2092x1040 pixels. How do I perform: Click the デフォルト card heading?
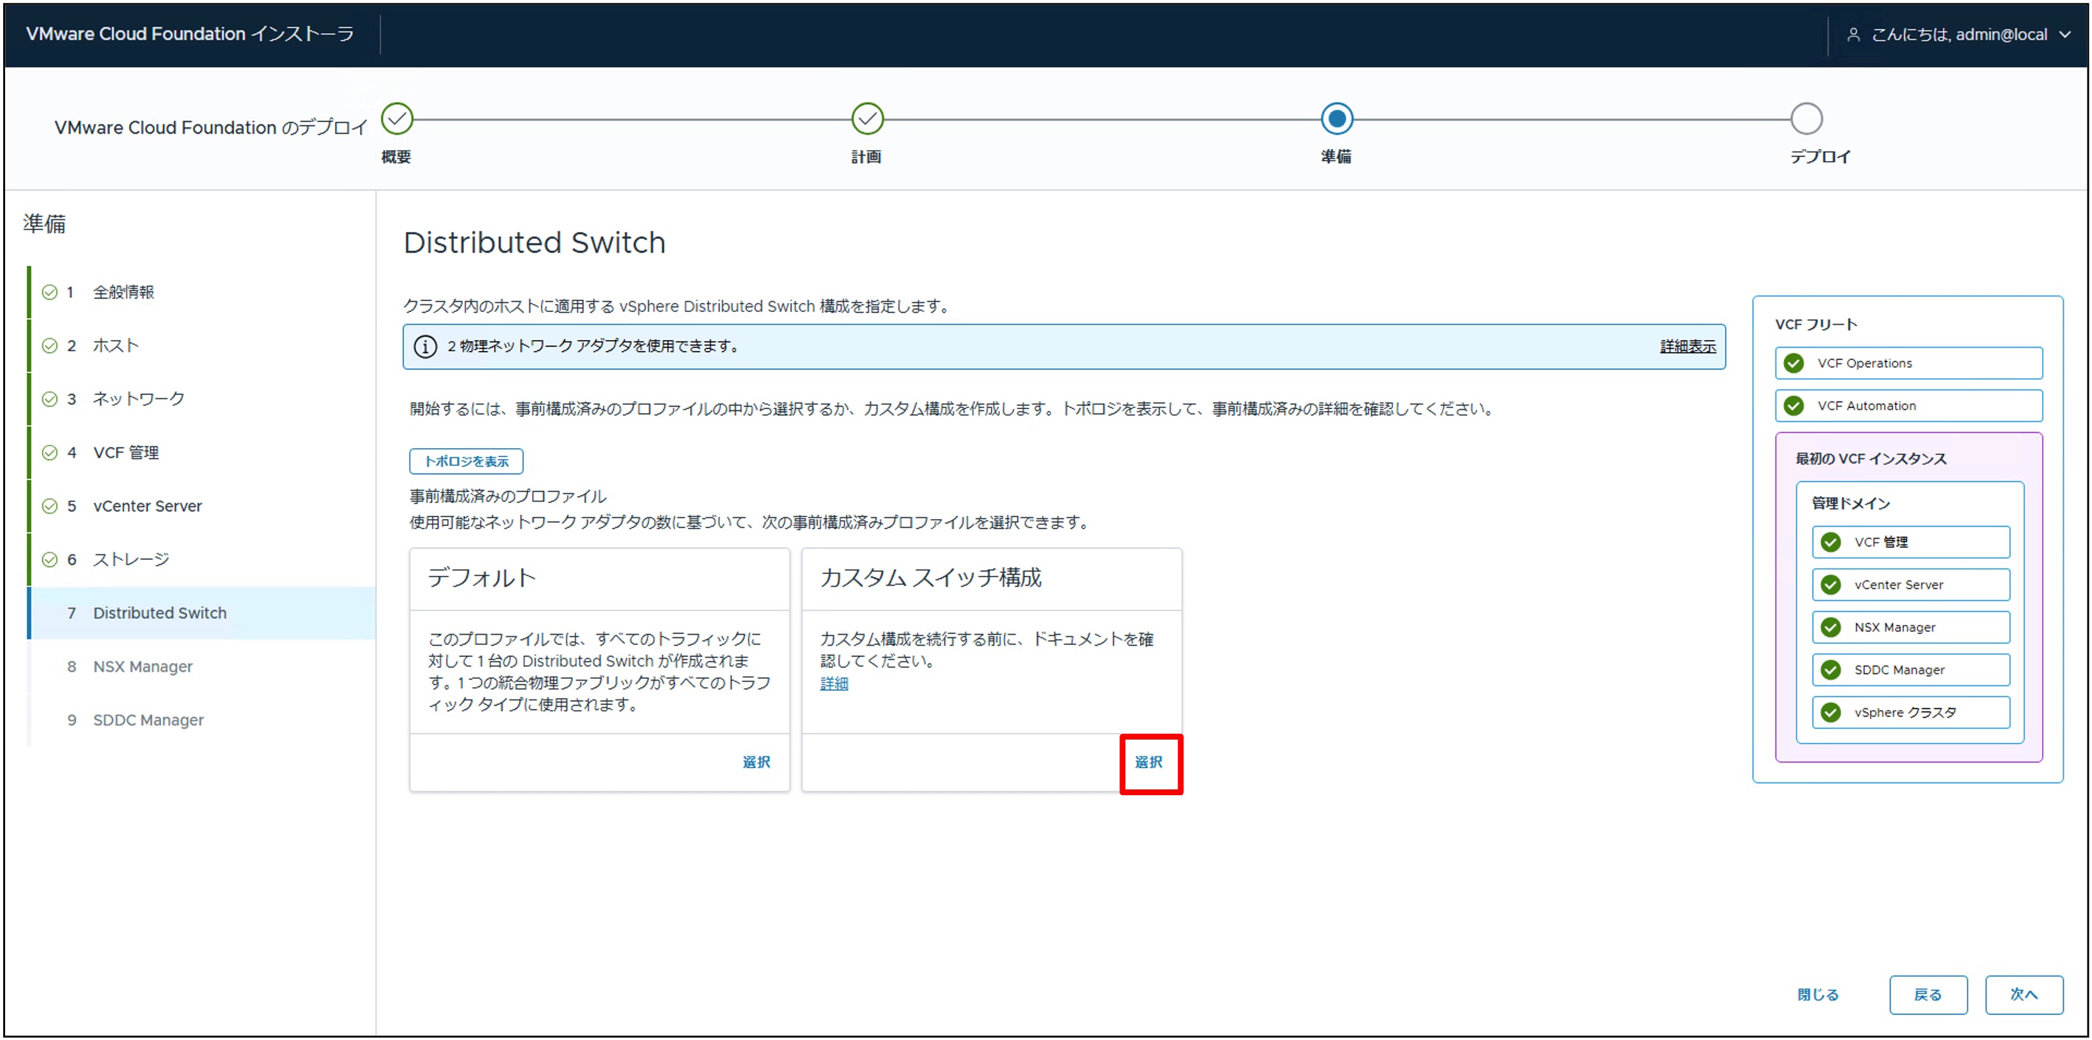pos(482,578)
